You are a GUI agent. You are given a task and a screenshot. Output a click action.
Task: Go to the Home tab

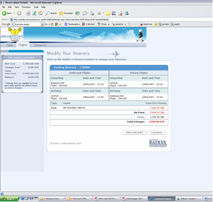[x=10, y=45]
